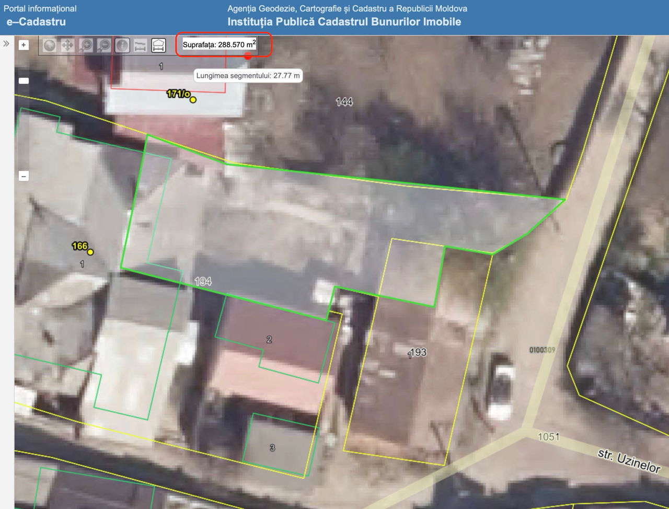Click the str. Uzinelor street label
This screenshot has height=509, width=669.
(629, 460)
